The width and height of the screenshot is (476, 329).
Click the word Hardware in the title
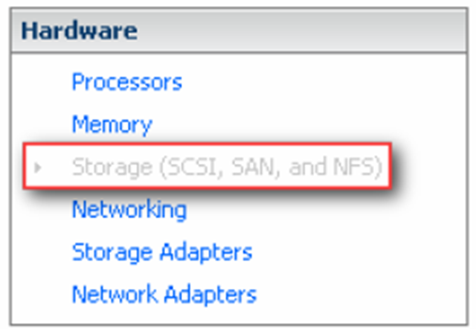coord(79,31)
